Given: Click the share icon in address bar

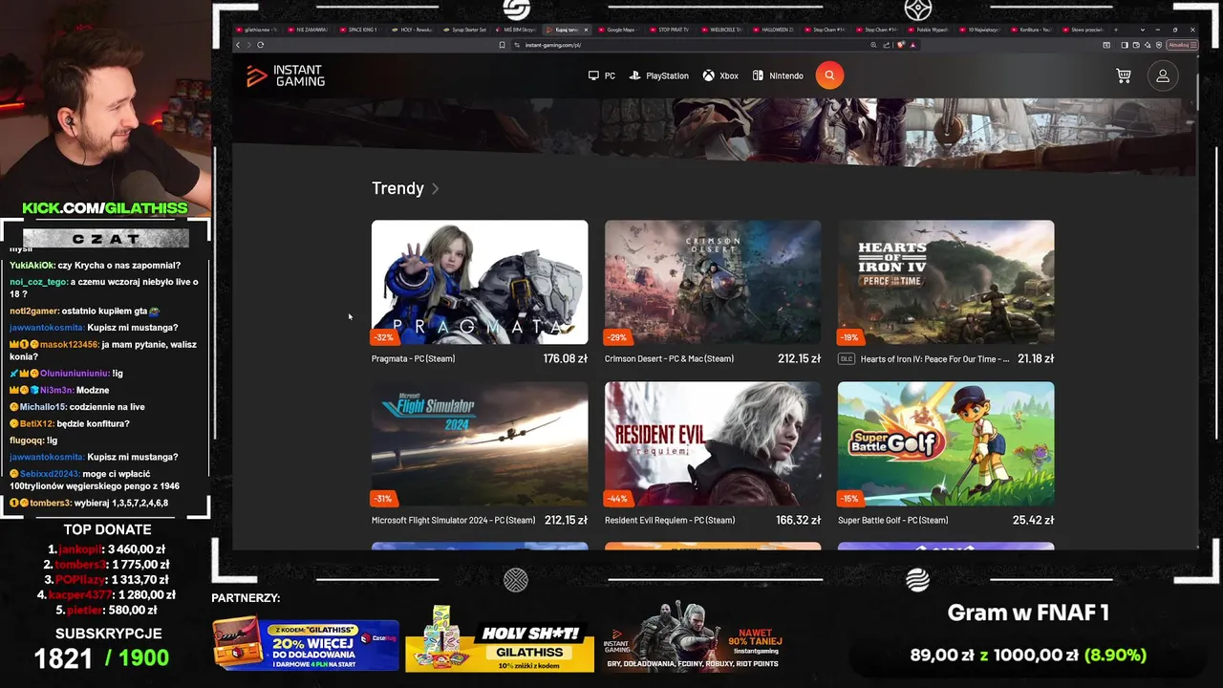Looking at the screenshot, I should tap(886, 45).
